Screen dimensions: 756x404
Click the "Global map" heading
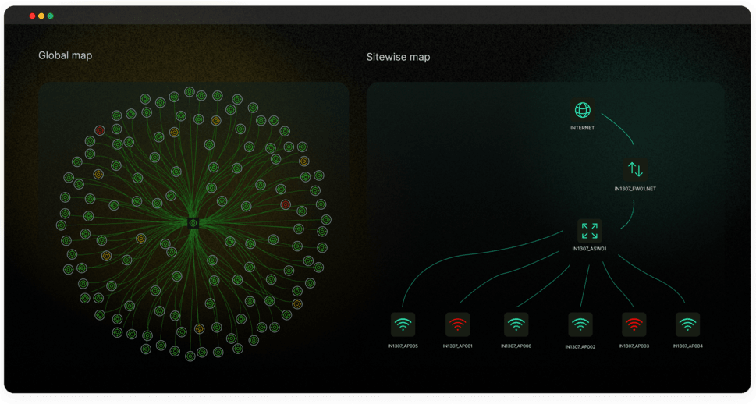coord(65,55)
